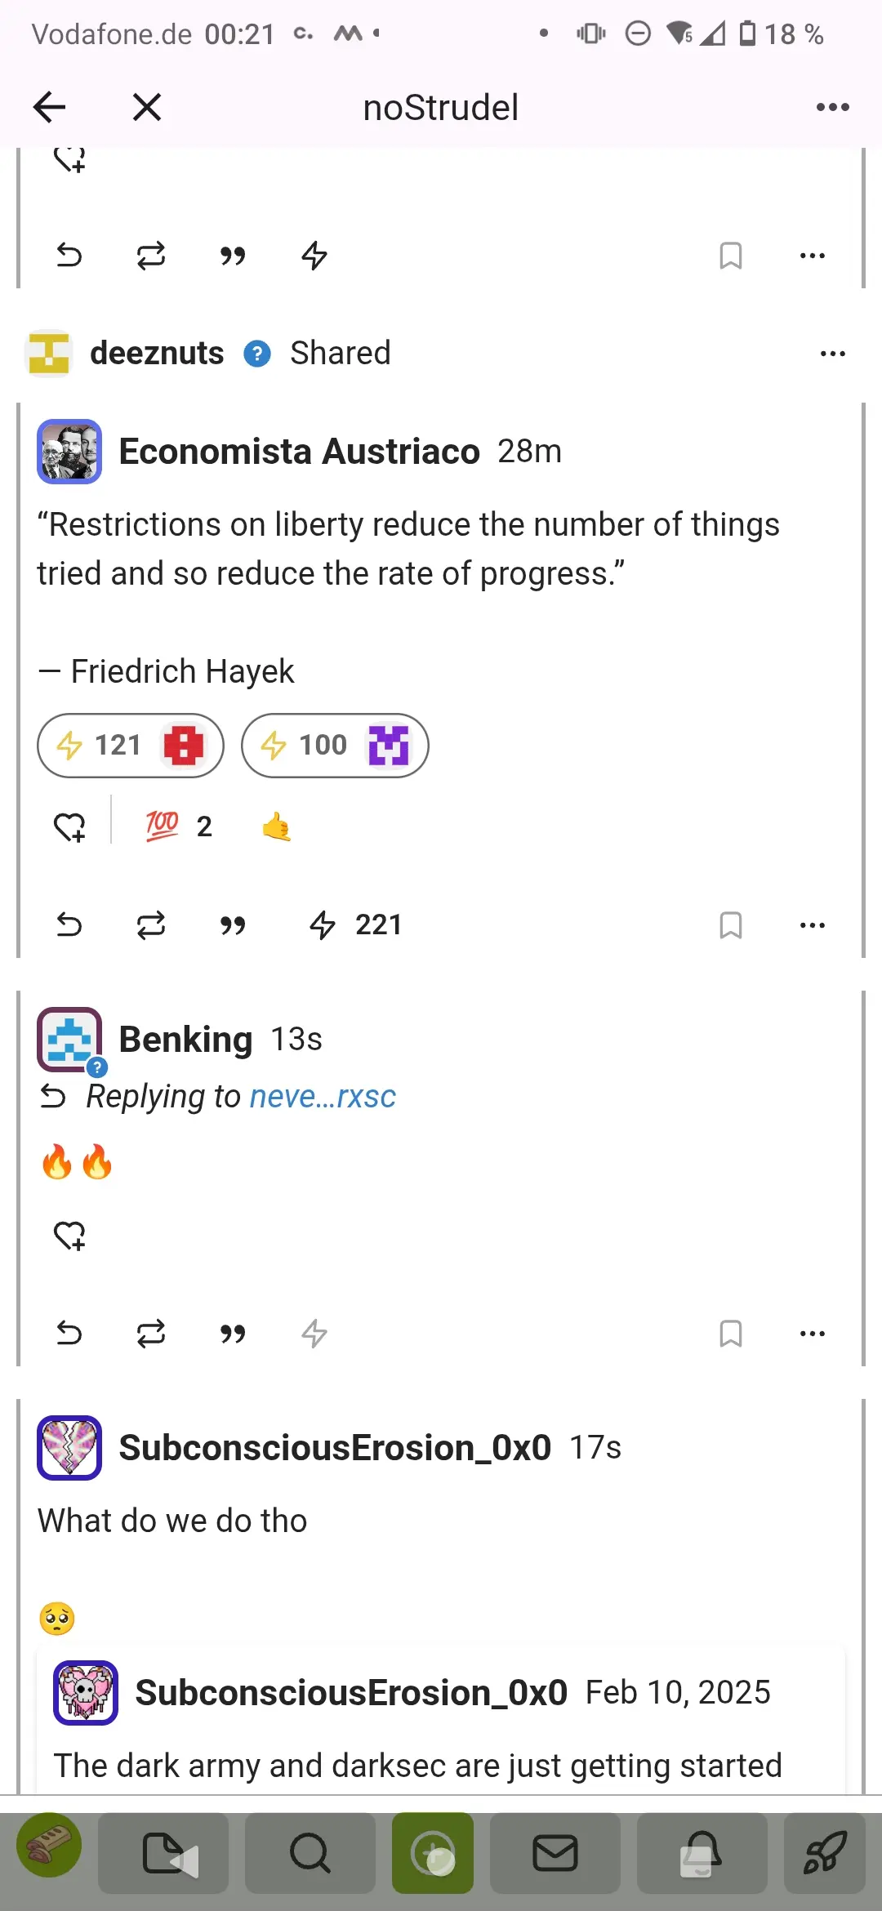Open the deeznuts Shared options menu
Screen dimensions: 882x1911
click(x=833, y=354)
